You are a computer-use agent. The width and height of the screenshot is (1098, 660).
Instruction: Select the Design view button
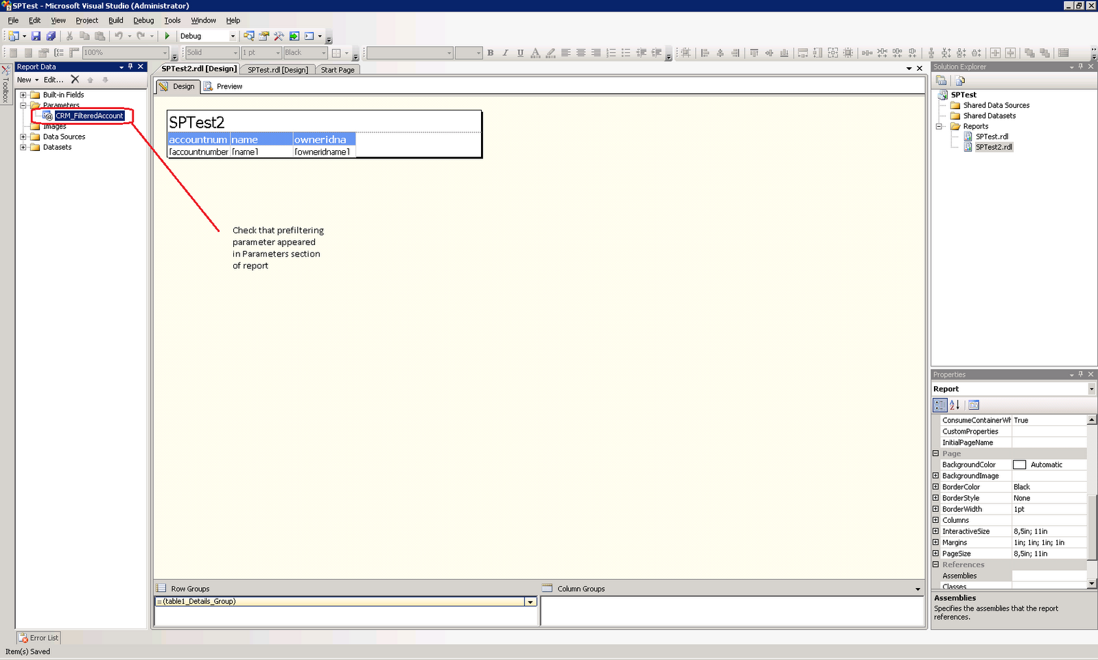[177, 86]
